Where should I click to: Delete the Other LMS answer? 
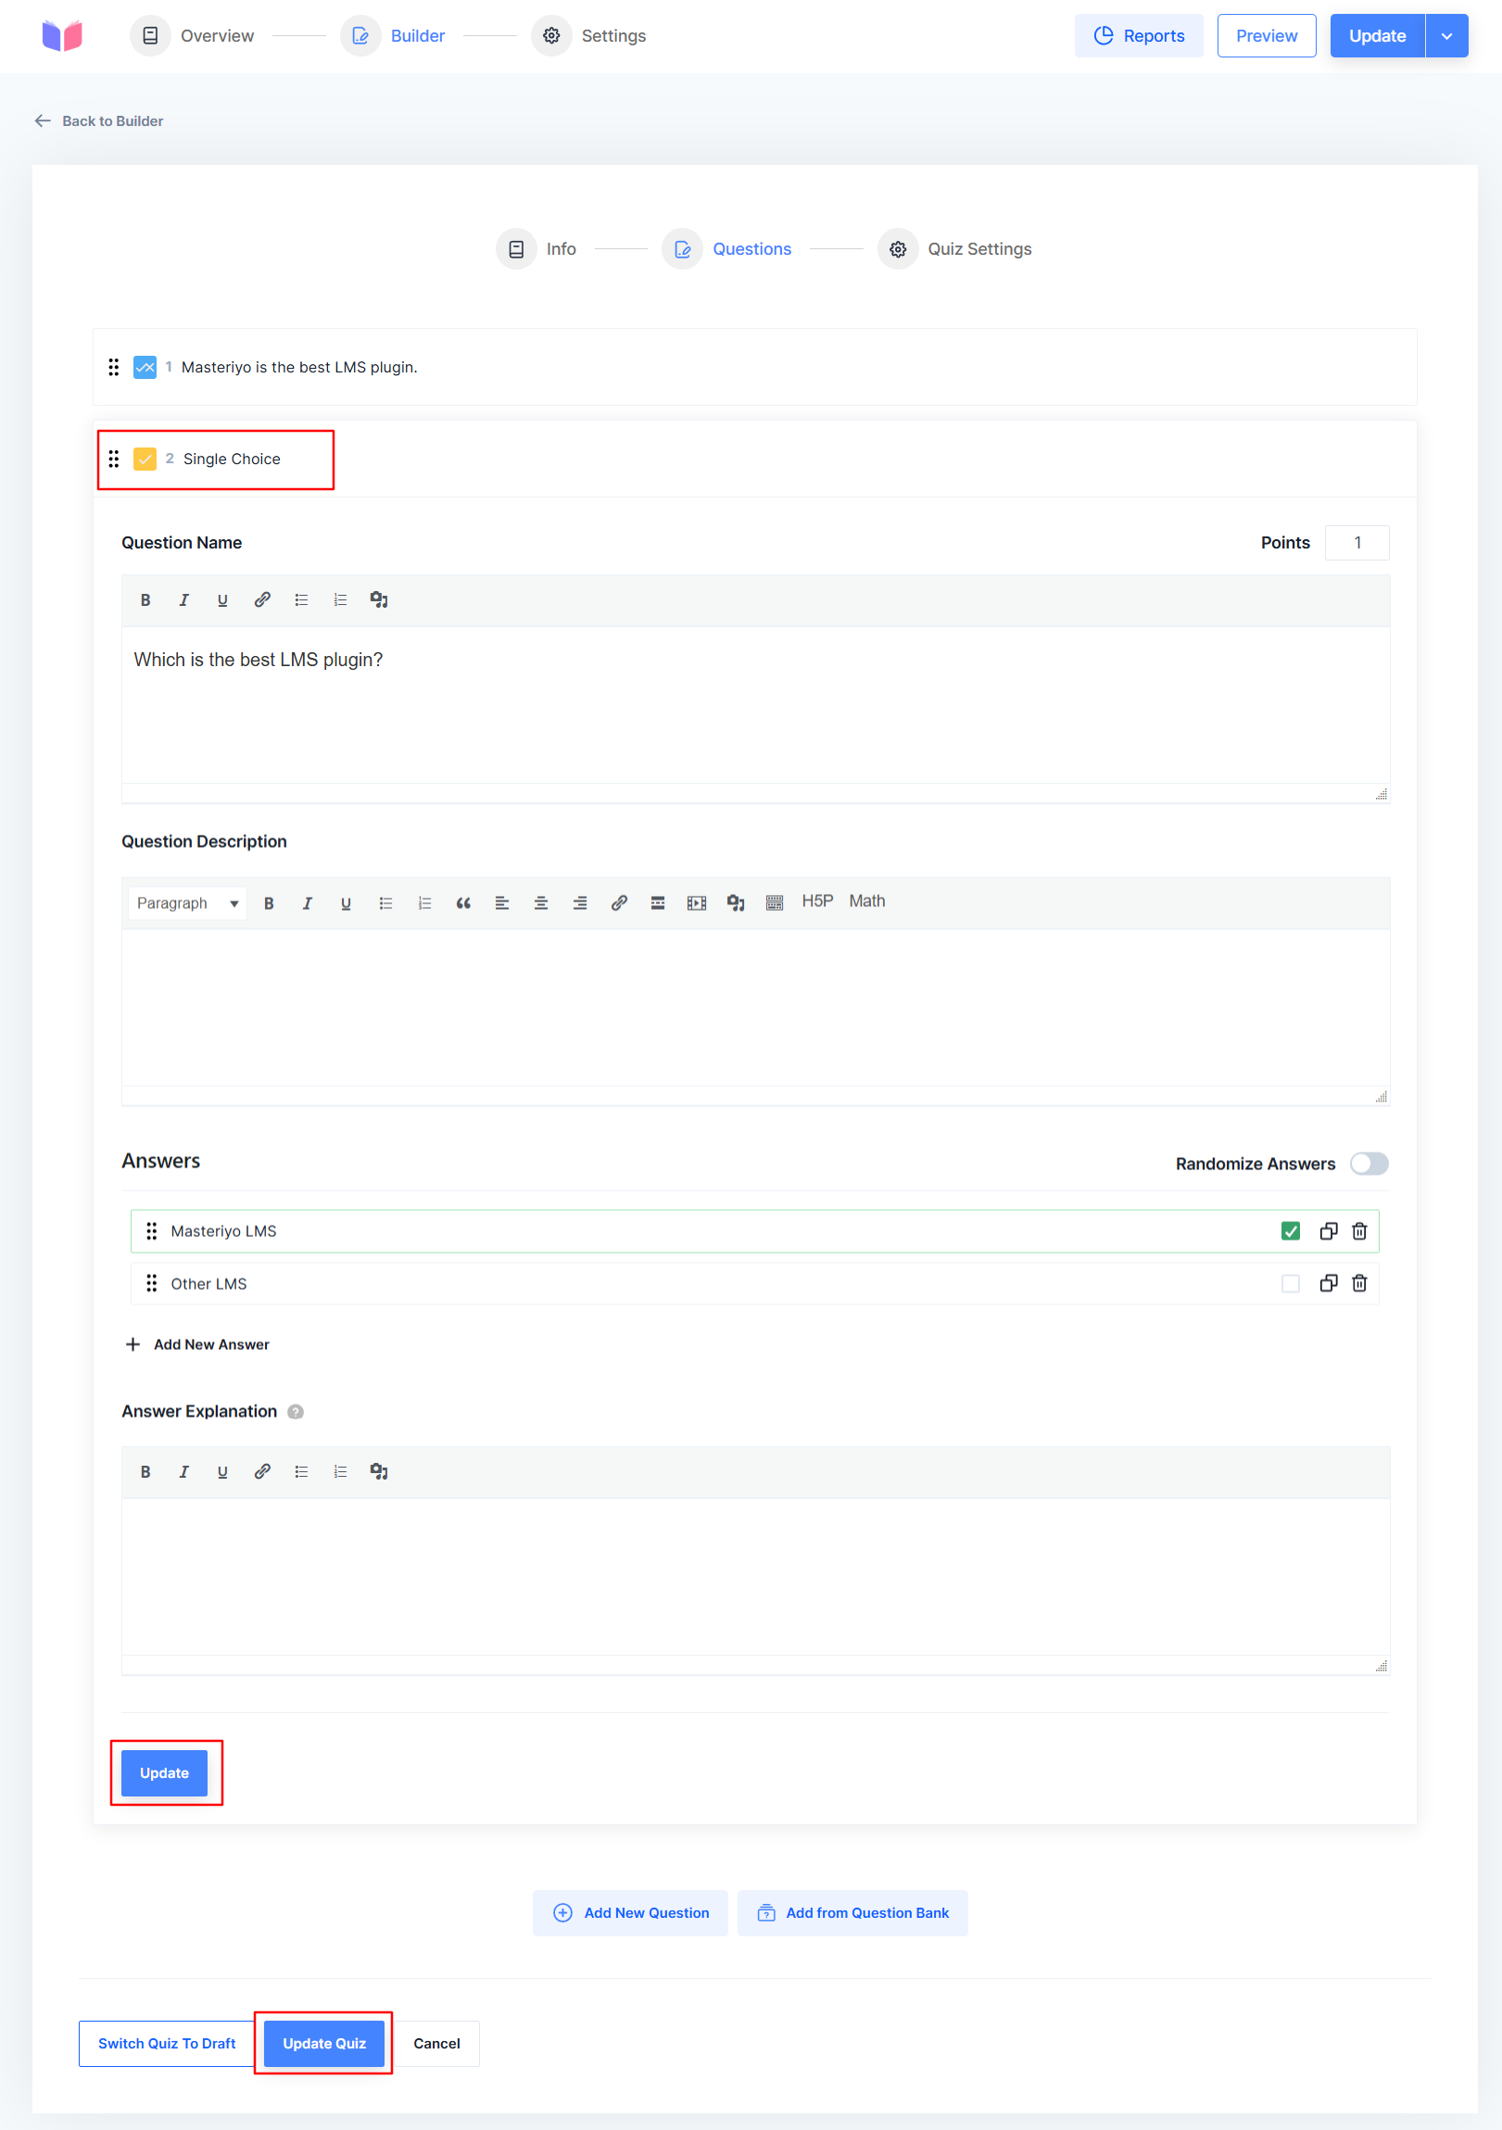pos(1359,1283)
